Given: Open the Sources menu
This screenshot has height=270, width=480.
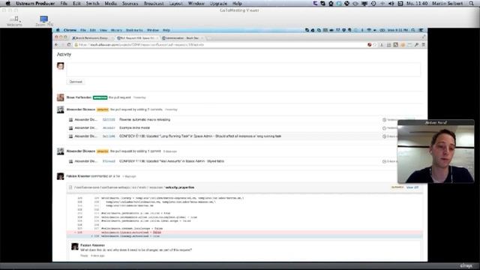Looking at the screenshot, I should (130, 3).
